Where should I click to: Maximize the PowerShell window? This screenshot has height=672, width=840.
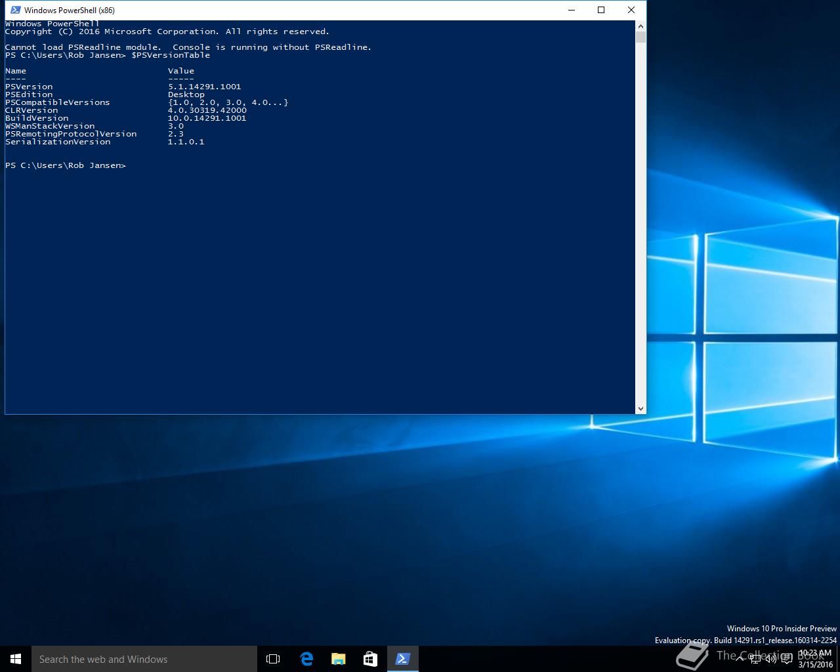point(601,10)
